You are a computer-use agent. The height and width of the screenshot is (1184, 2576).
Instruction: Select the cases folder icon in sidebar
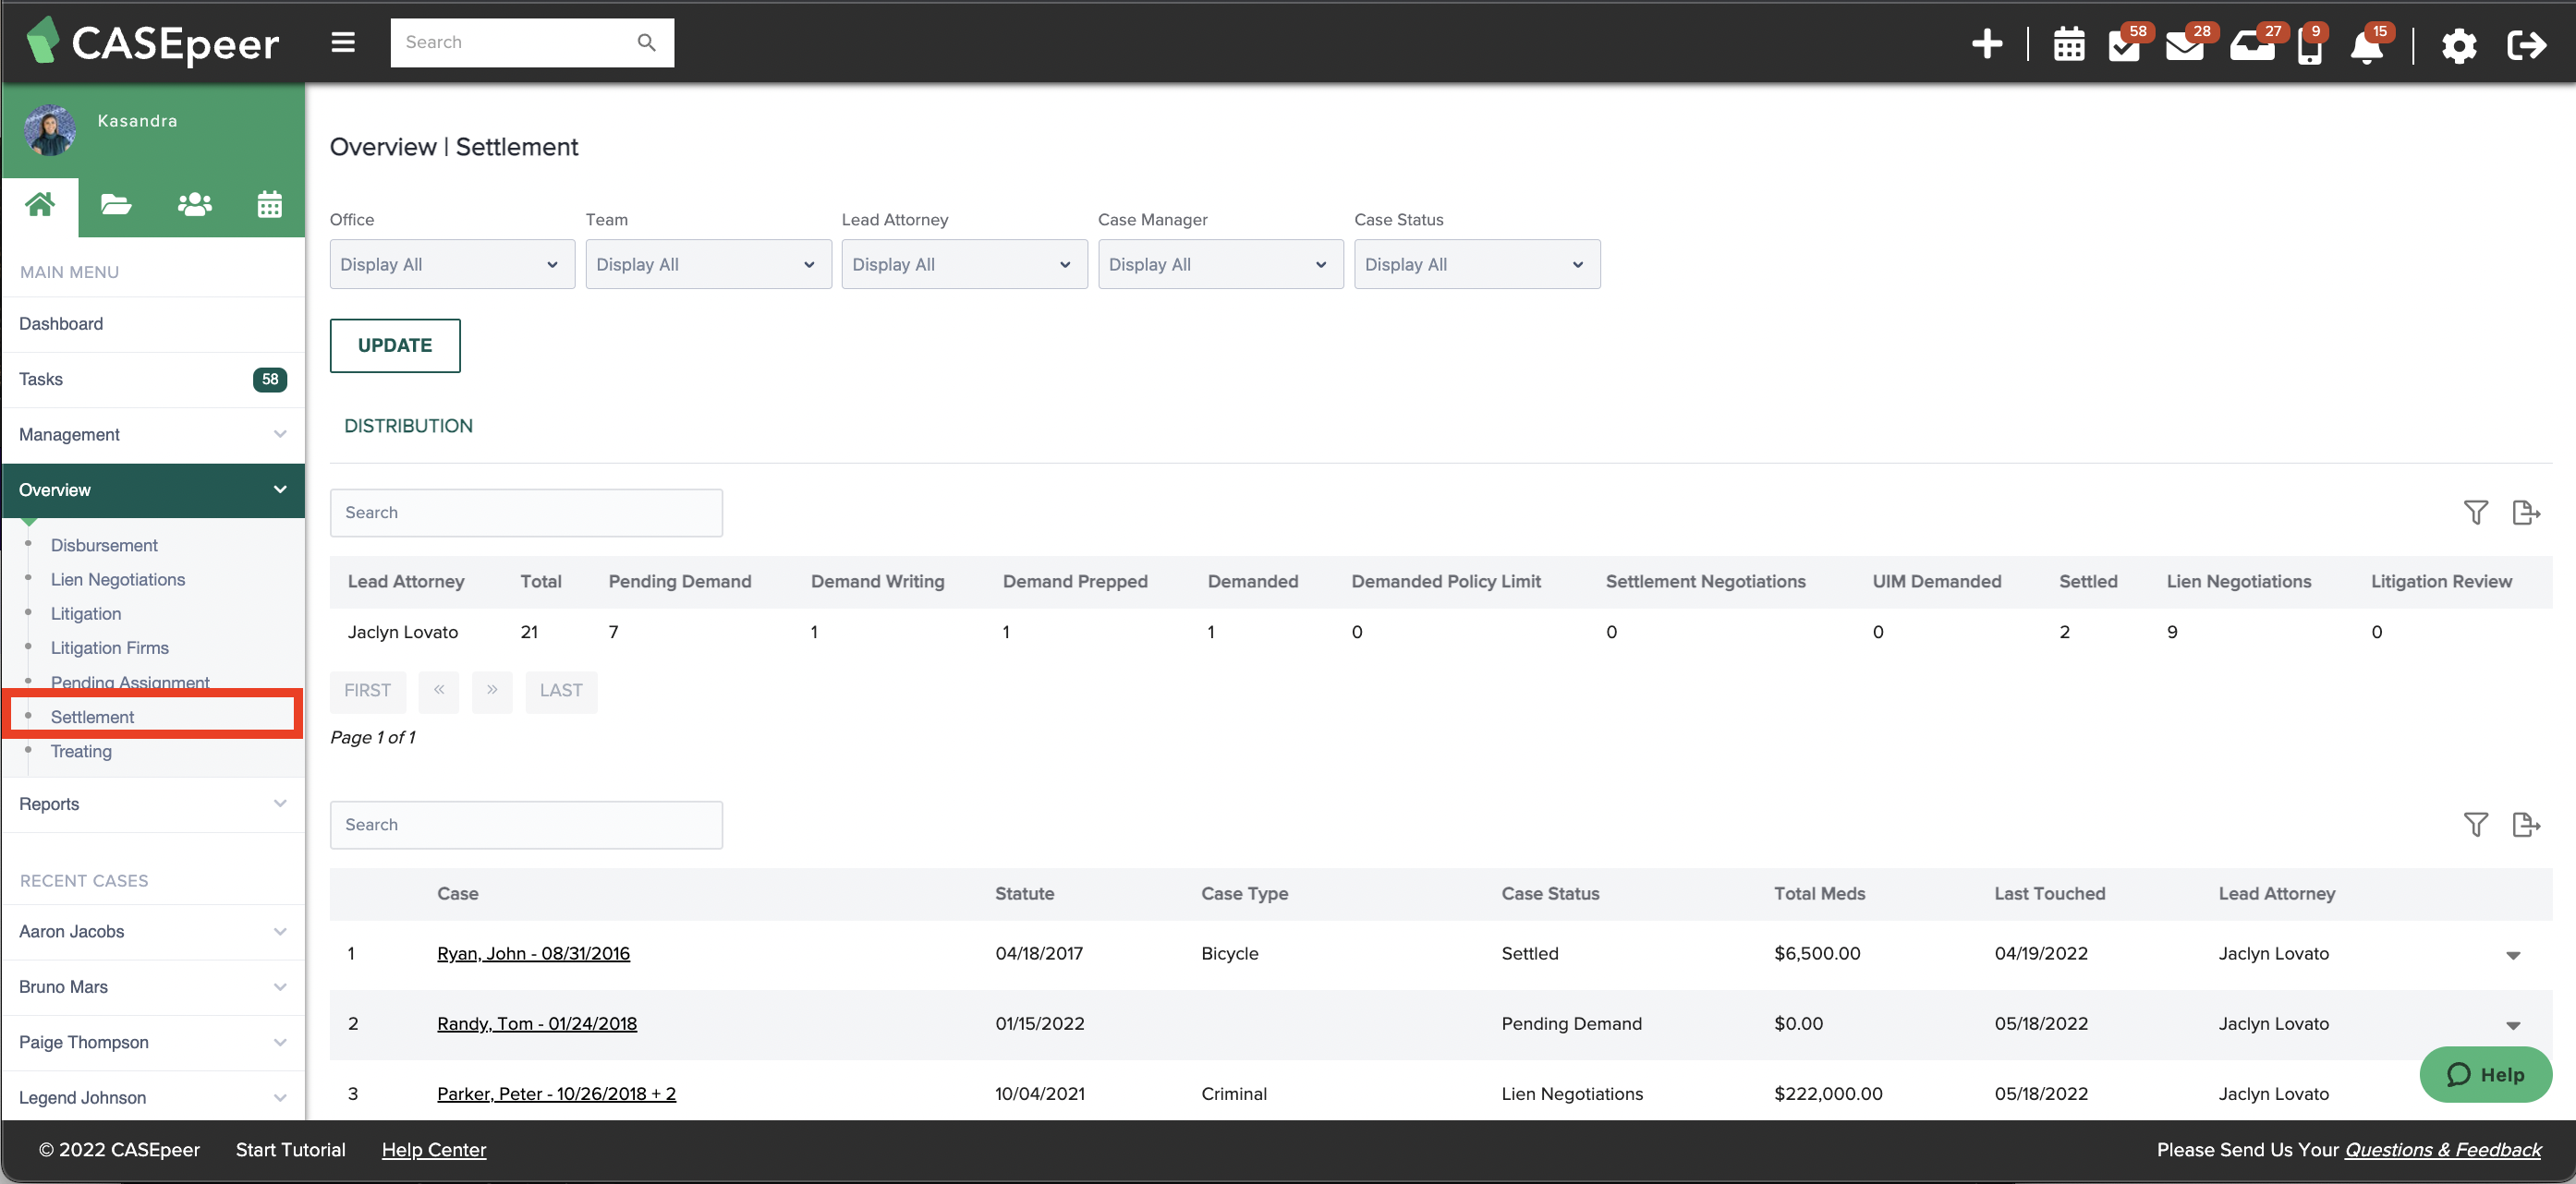point(115,204)
